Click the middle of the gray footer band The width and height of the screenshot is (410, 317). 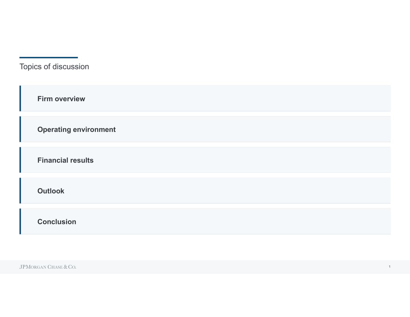pos(205,267)
